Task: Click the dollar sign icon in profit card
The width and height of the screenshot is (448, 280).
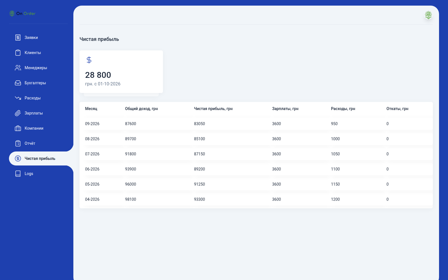Action: pyautogui.click(x=89, y=60)
